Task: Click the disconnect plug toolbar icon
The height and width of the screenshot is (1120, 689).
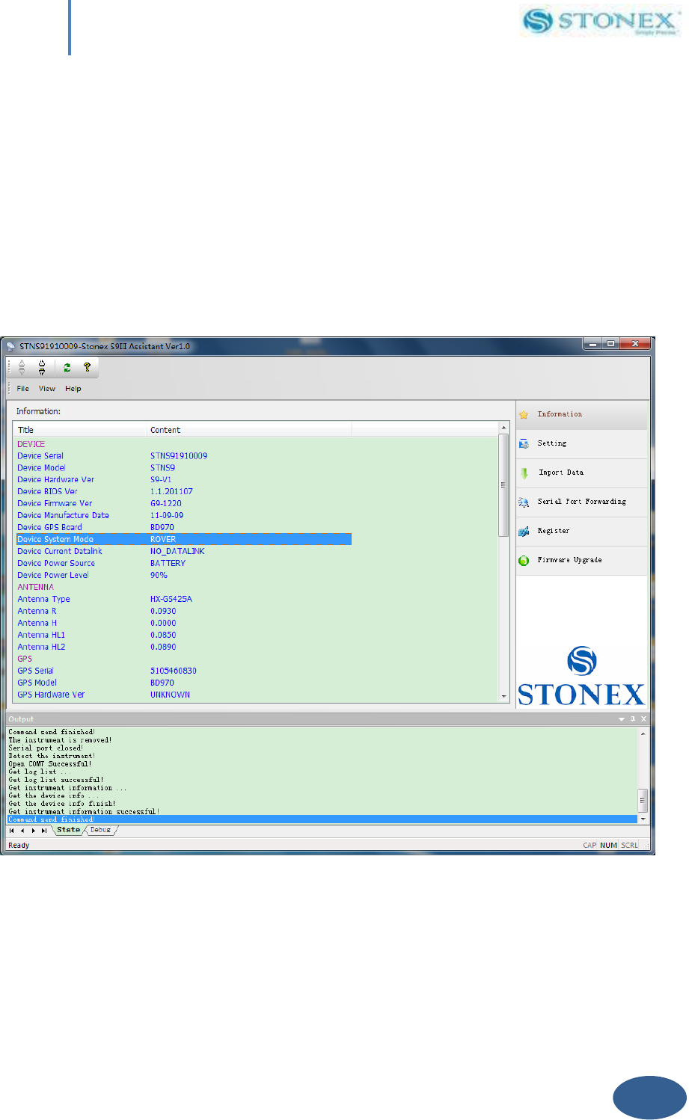Action: click(x=42, y=367)
